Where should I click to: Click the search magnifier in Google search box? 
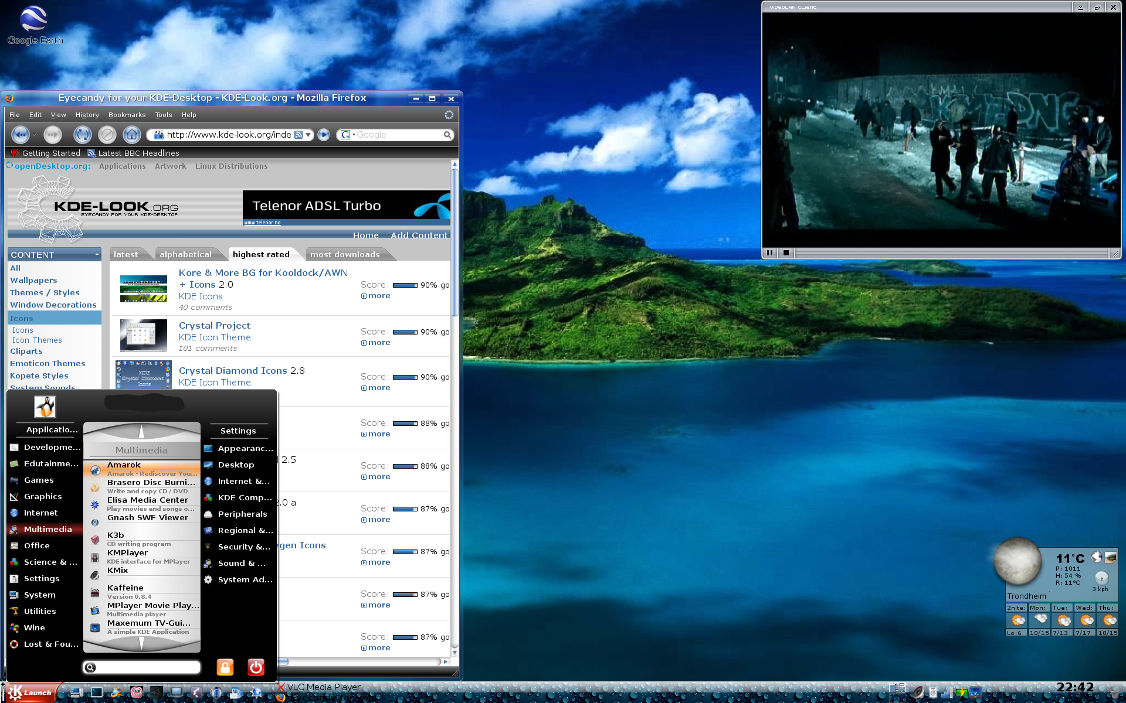pos(447,135)
